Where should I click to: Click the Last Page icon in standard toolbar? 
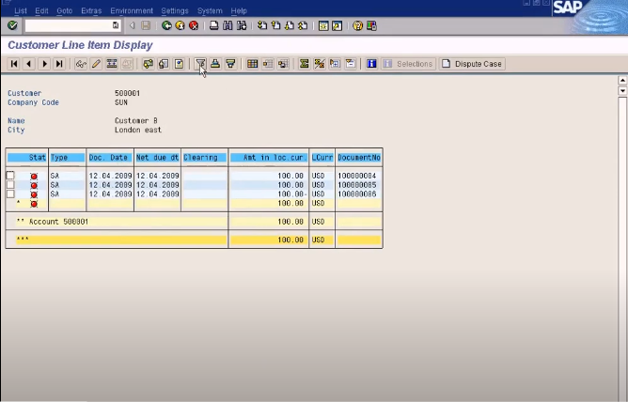click(303, 26)
